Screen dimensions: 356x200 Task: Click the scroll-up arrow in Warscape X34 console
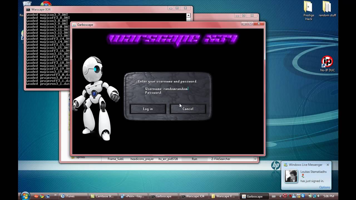[x=189, y=16]
